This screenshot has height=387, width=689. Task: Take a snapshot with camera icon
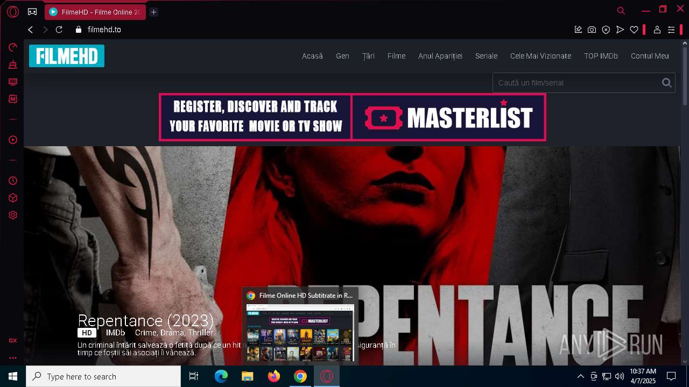(592, 30)
